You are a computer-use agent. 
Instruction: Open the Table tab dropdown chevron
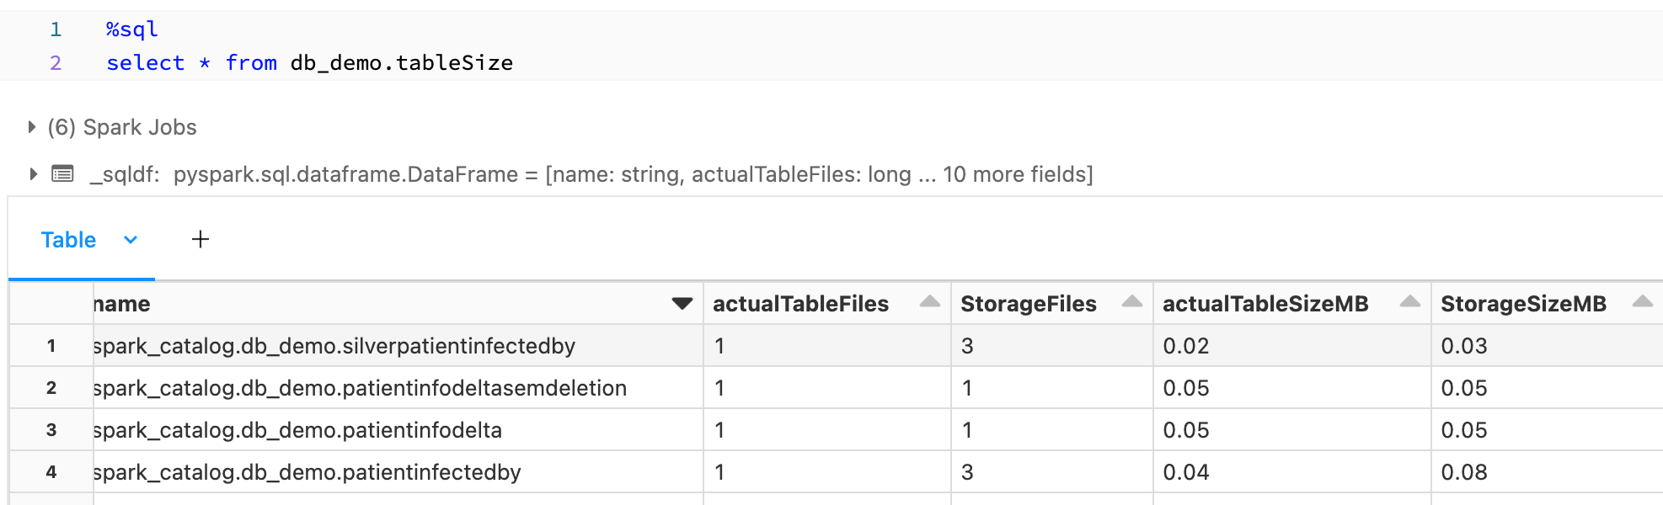pos(131,240)
